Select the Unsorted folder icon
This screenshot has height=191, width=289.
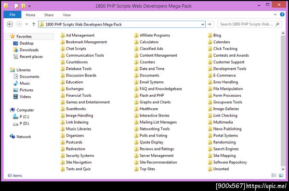(x=210, y=169)
